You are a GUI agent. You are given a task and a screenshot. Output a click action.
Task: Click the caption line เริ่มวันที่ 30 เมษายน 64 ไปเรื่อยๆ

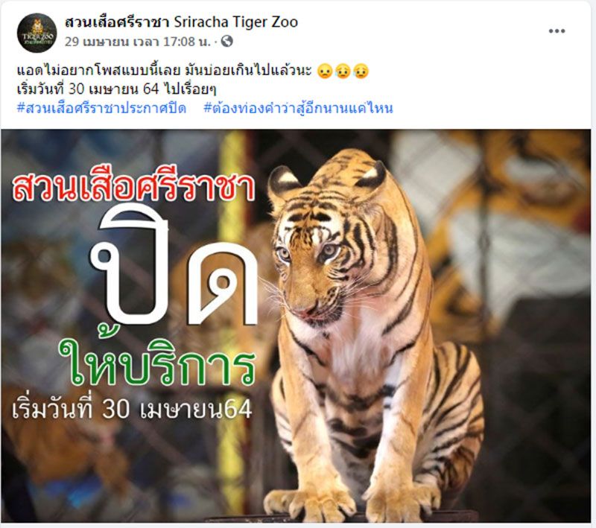(x=117, y=89)
